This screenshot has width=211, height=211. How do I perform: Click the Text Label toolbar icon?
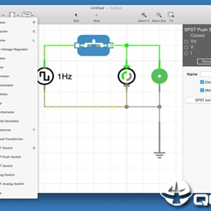pyautogui.click(x=27, y=15)
